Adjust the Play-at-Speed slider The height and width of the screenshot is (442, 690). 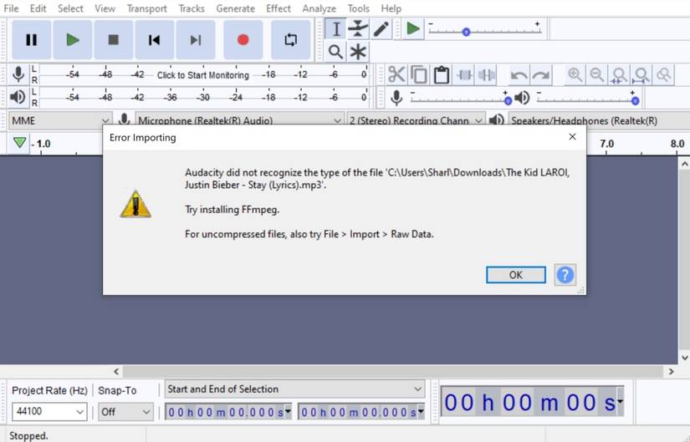(485, 31)
